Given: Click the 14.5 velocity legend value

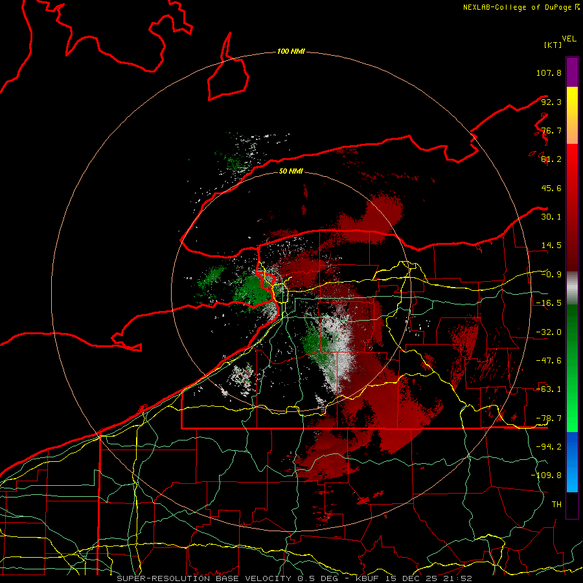Looking at the screenshot, I should [x=551, y=246].
